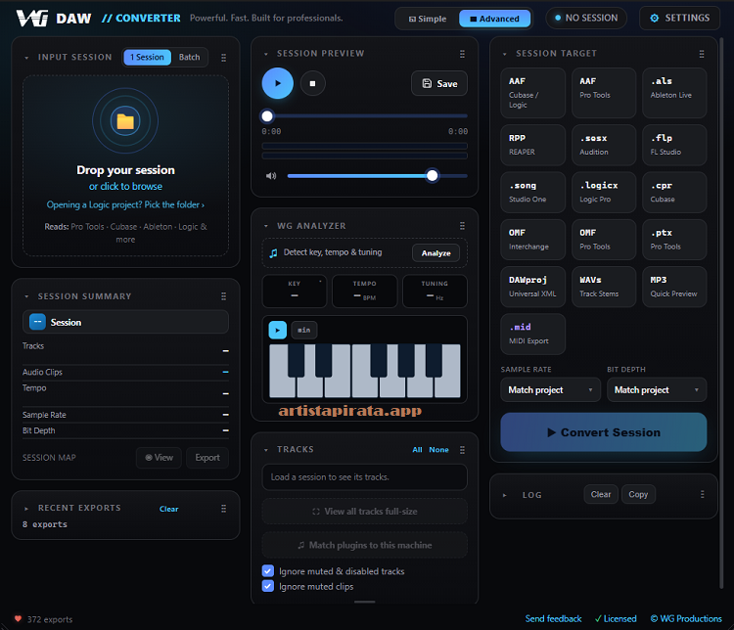Click the folder icon in the drop zone

tap(125, 121)
